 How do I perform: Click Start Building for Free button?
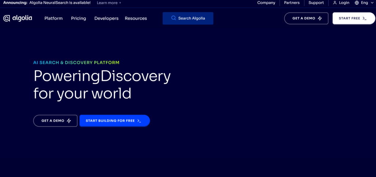point(115,121)
